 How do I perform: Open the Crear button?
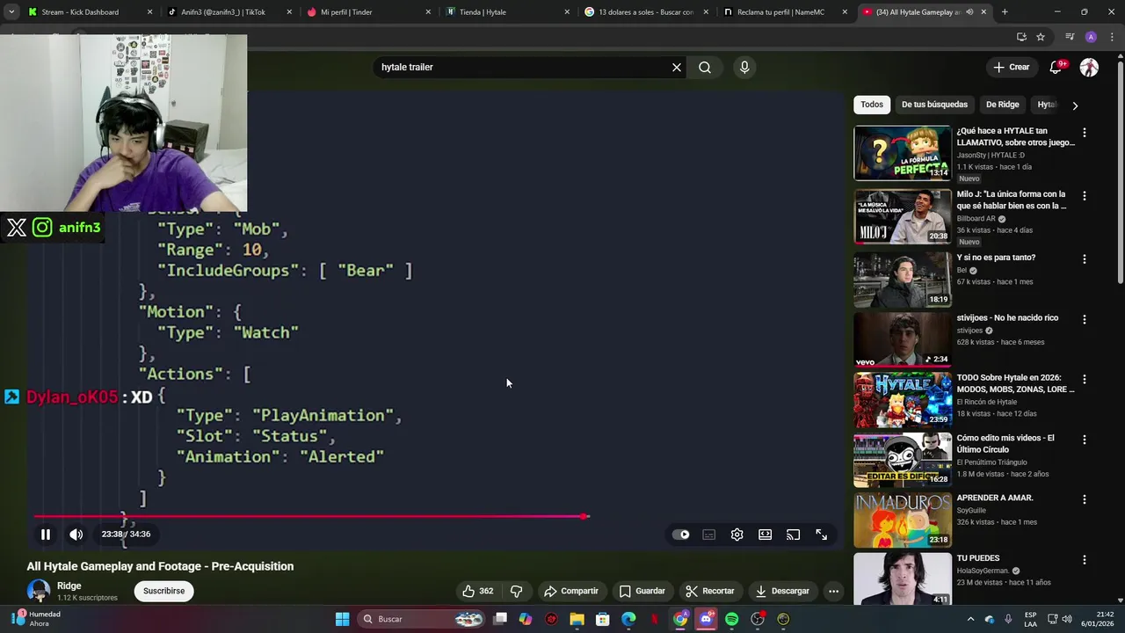tap(1011, 67)
